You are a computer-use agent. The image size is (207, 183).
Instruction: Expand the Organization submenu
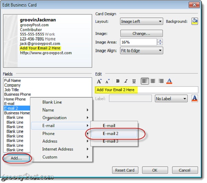tap(61, 118)
